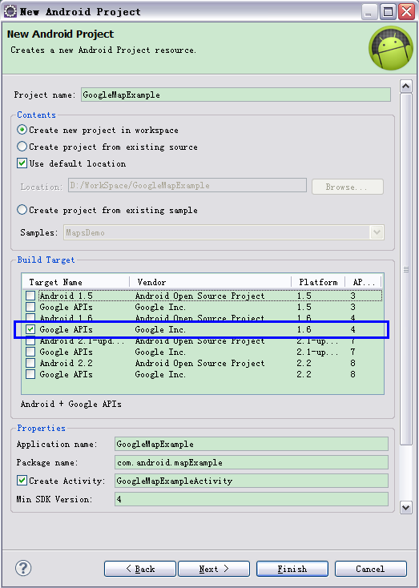Screen dimensions: 419x588
Task: Focus the Package name input field
Action: click(x=252, y=462)
